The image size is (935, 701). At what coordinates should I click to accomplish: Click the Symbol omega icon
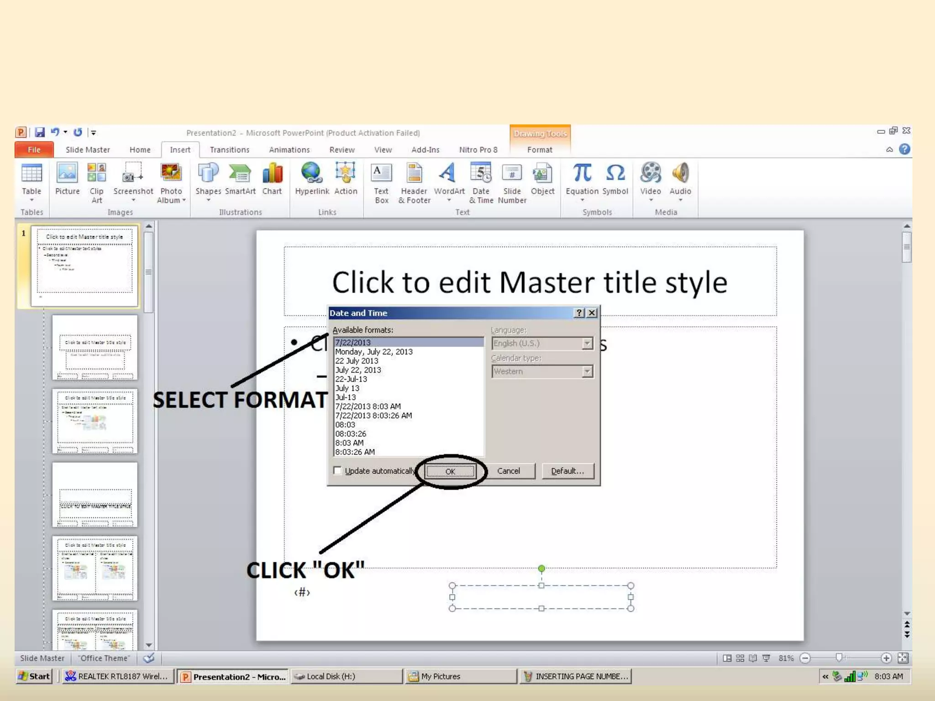tap(615, 173)
